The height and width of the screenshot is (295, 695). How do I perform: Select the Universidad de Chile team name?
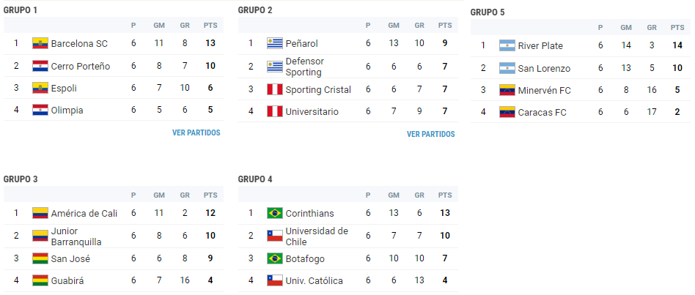(317, 236)
